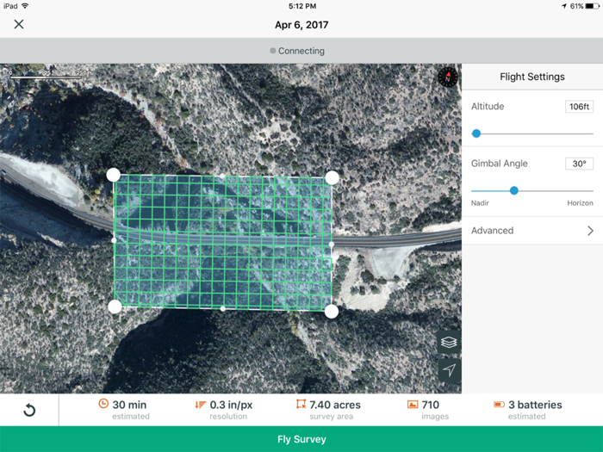Image resolution: width=603 pixels, height=452 pixels.
Task: Select the bottom-left survey area corner handle
Action: [115, 306]
